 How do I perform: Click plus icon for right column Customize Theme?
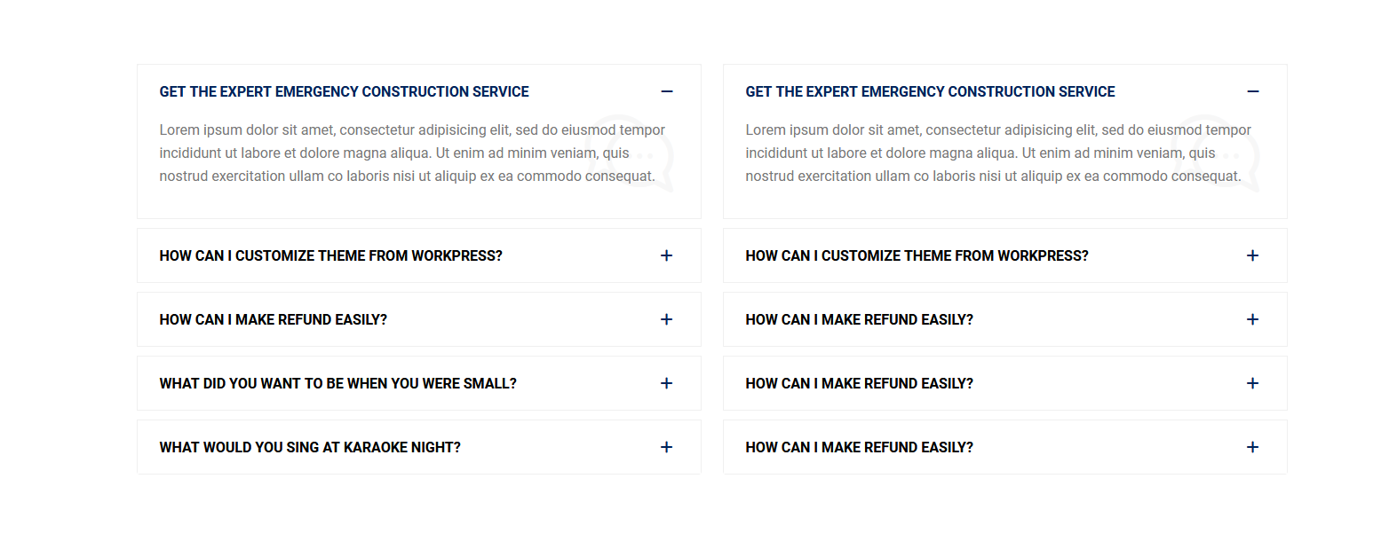1253,255
